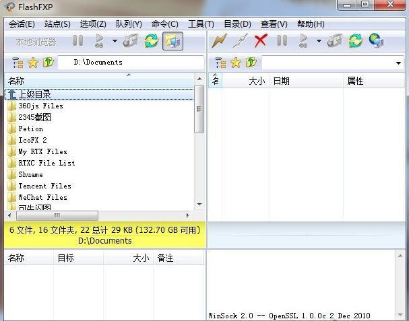The image size is (409, 321).
Task: Click the WinSock 2.0 OpenSSL log line
Action: point(289,316)
